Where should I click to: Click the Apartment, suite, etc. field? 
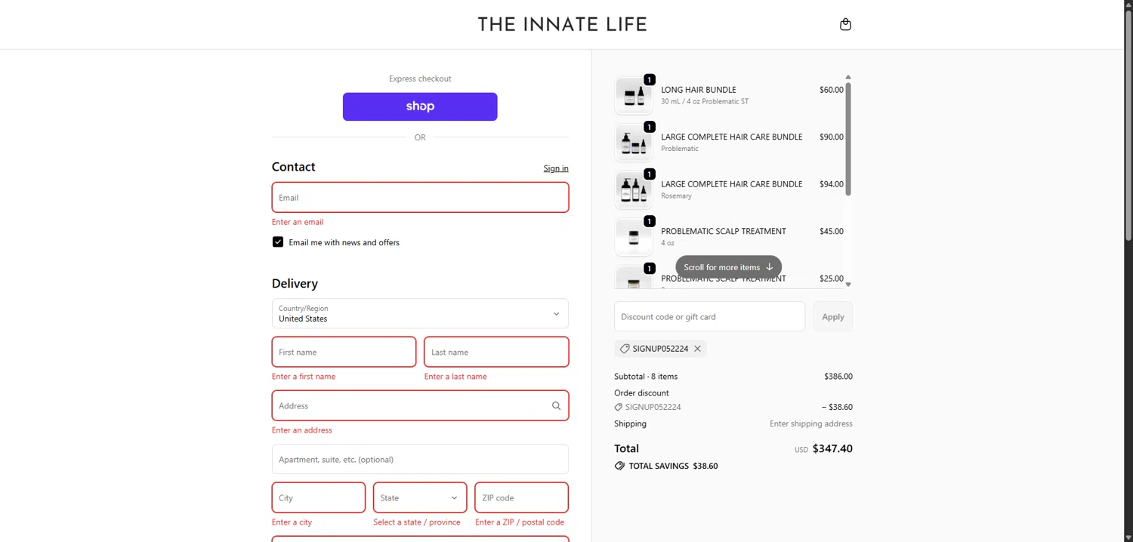tap(420, 459)
